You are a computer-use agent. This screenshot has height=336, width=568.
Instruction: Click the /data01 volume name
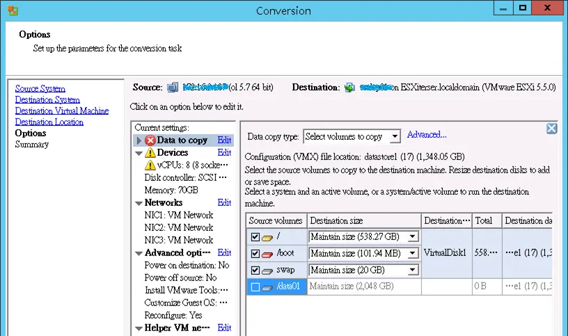pos(288,287)
